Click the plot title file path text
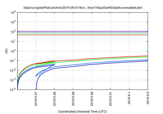The height and width of the screenshot is (114, 163). point(83,8)
